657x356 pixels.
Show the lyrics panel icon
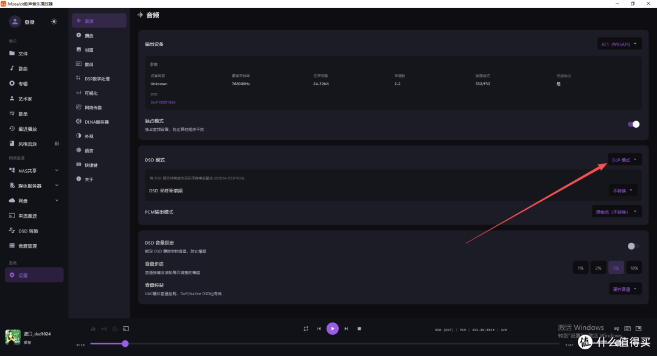[627, 329]
